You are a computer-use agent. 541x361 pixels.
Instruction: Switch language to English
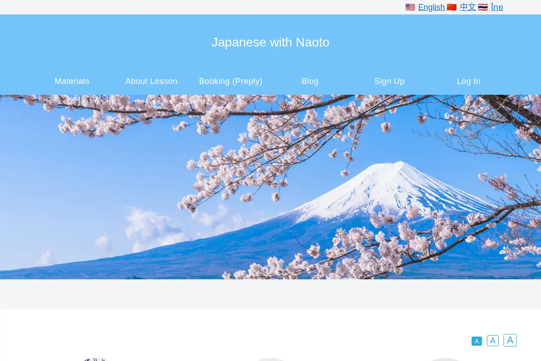click(431, 7)
